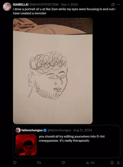Viewport: 123px width, 167px height.
Task: Open quoted tweet about D-list creepypastas
Action: [67, 141]
